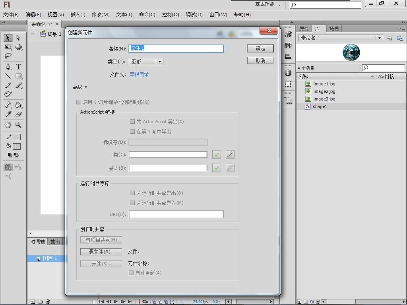Click the new library panel icon
This screenshot has width=407, height=305.
click(400, 38)
